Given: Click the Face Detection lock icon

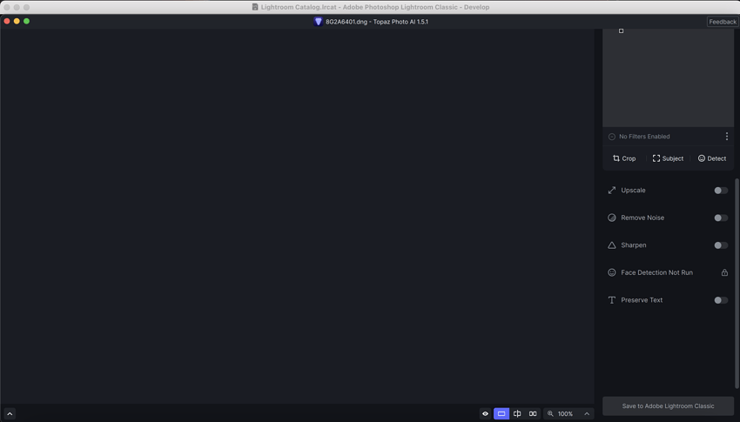Looking at the screenshot, I should click(724, 272).
